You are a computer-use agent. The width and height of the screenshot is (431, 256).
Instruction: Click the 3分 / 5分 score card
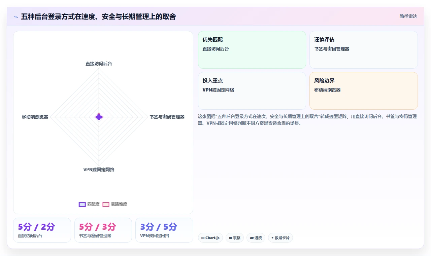164,230
